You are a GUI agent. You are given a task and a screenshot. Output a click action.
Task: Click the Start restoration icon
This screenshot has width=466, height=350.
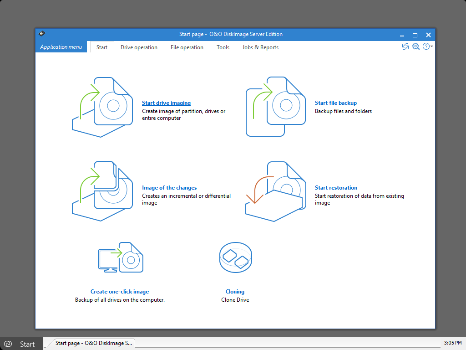pyautogui.click(x=276, y=191)
